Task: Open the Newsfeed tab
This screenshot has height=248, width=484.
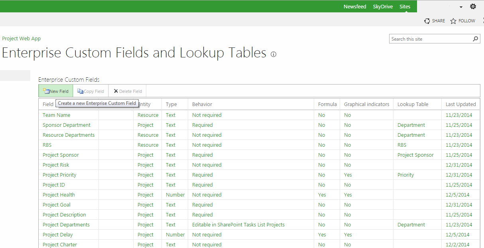Action: point(355,6)
